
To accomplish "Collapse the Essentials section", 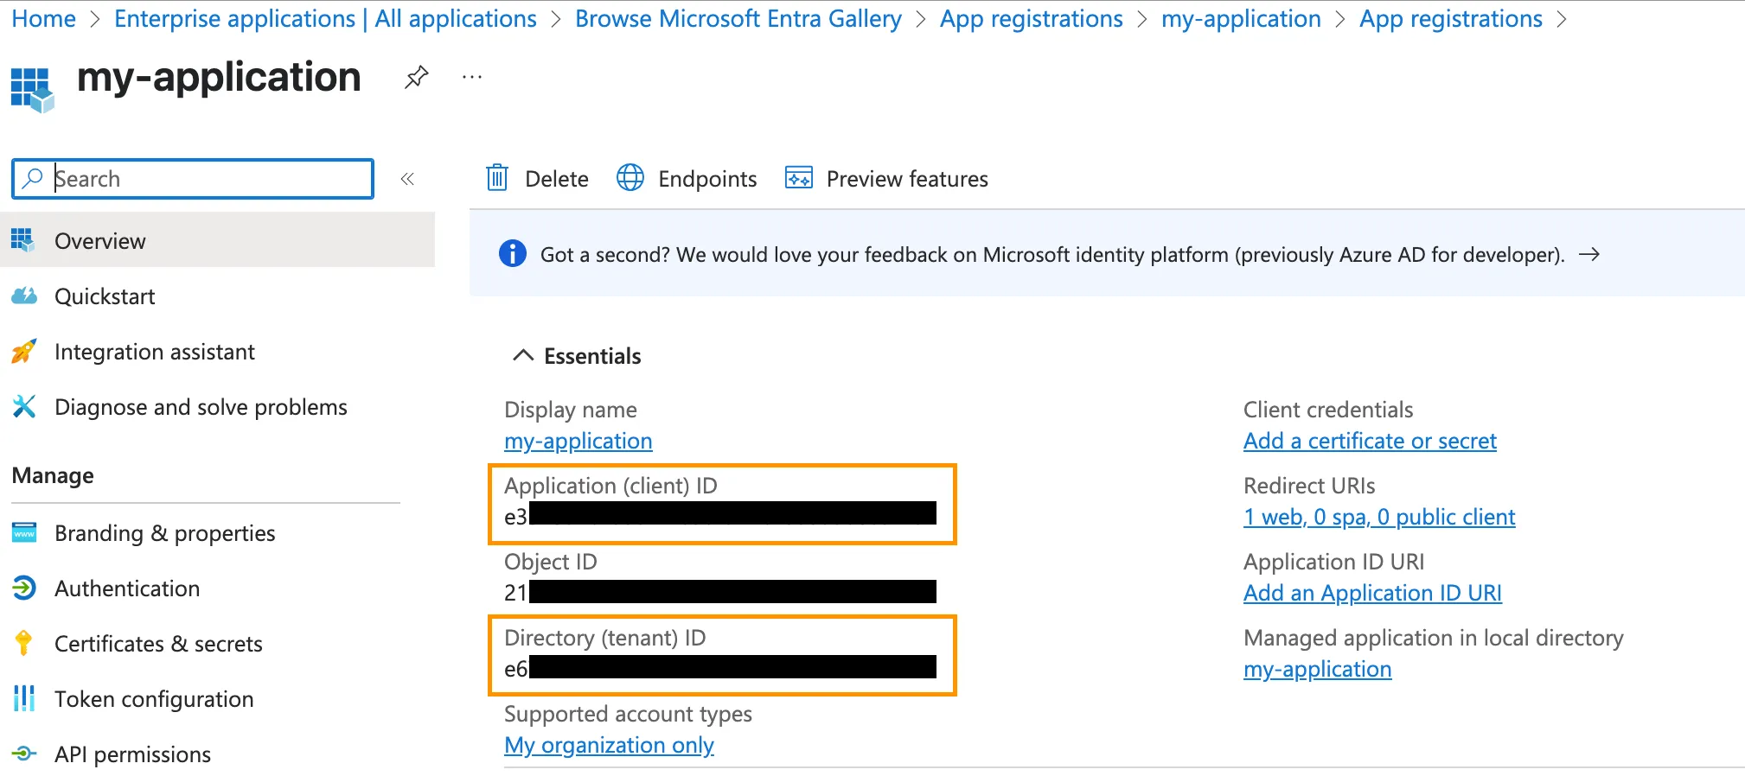I will (x=523, y=356).
